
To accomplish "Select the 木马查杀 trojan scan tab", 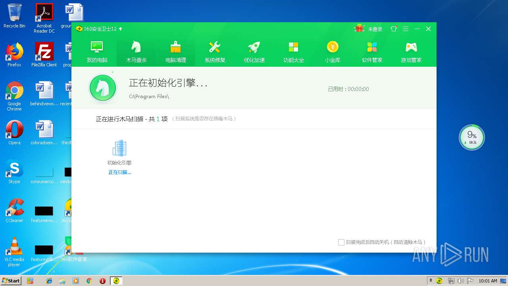I will coord(136,52).
